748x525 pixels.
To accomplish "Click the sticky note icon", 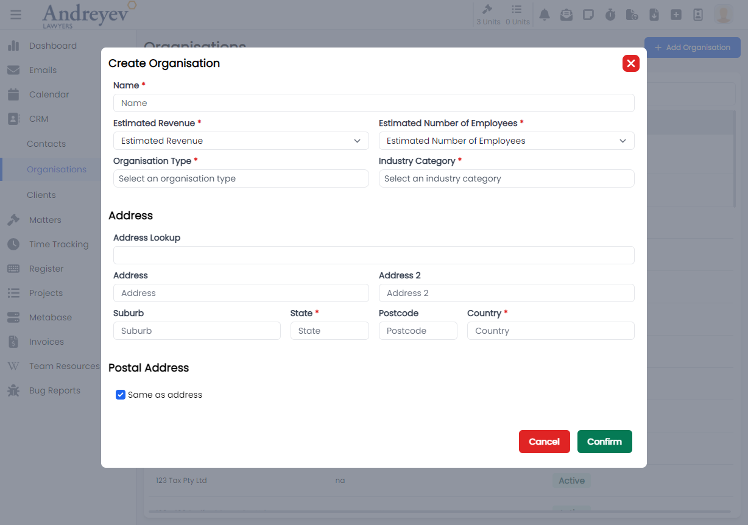I will click(x=588, y=15).
